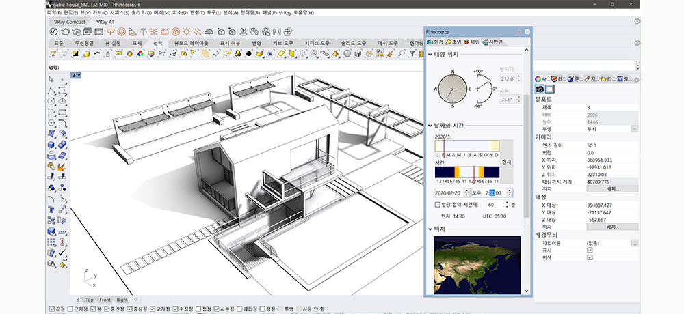This screenshot has height=314, width=684.
Task: Open the 솔리드(O) menu
Action: tap(142, 13)
